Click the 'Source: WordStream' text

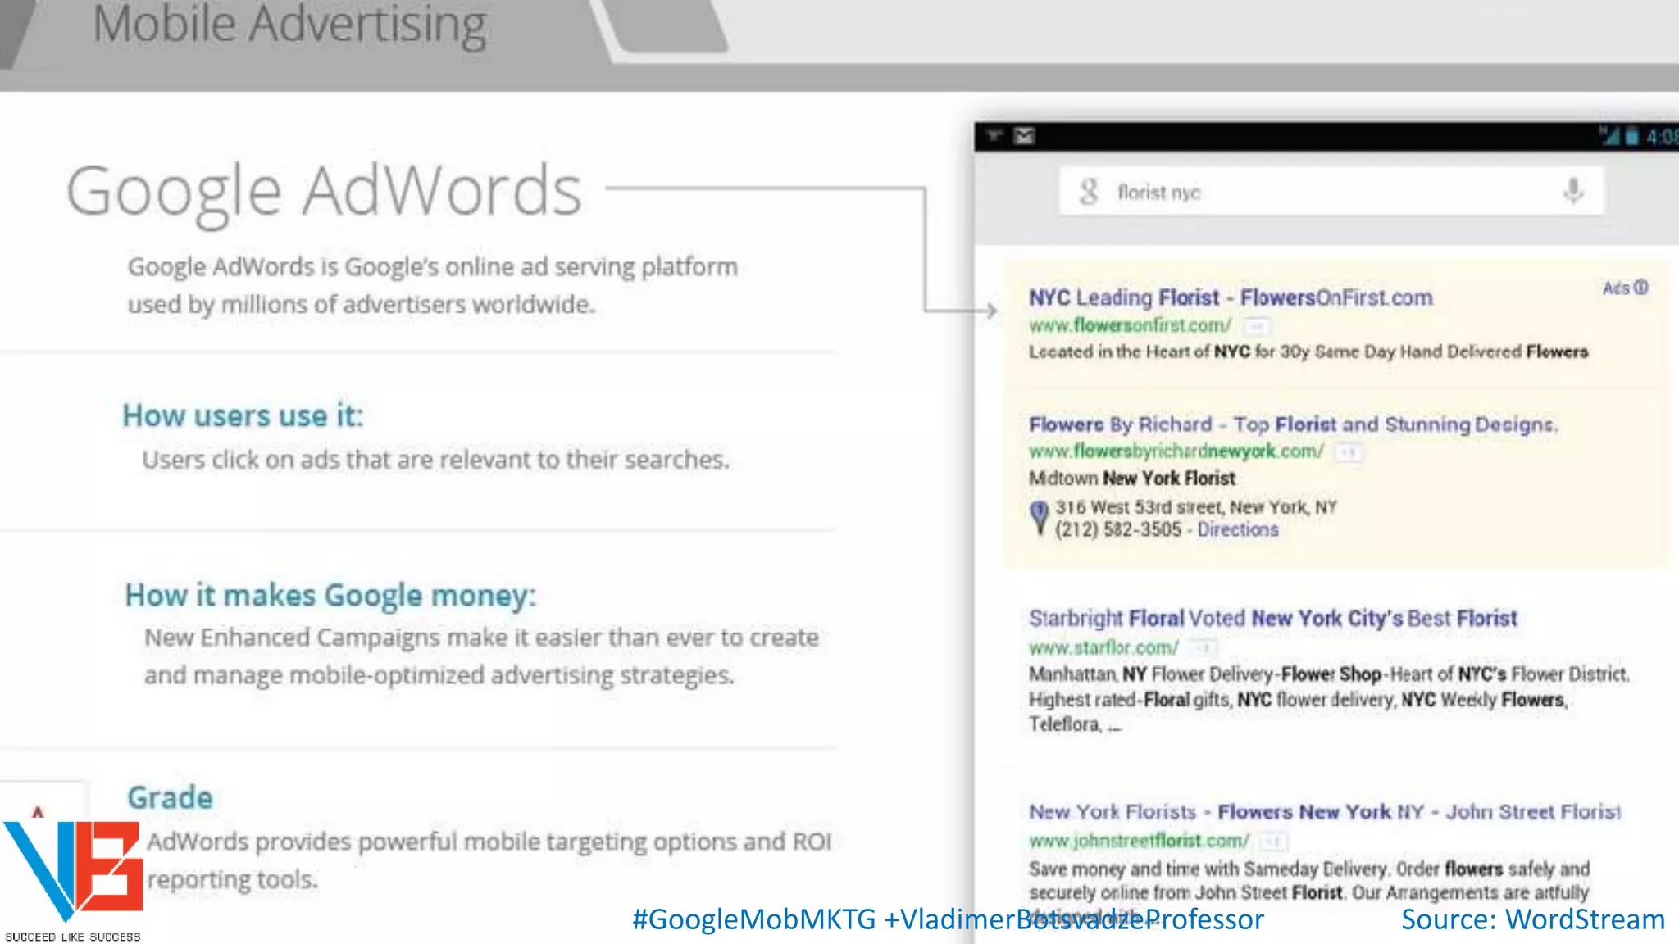pyautogui.click(x=1533, y=919)
